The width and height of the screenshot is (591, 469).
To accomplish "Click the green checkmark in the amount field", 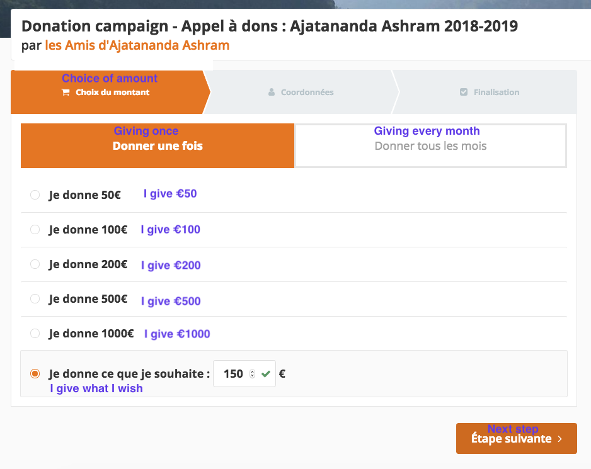I will tap(266, 374).
